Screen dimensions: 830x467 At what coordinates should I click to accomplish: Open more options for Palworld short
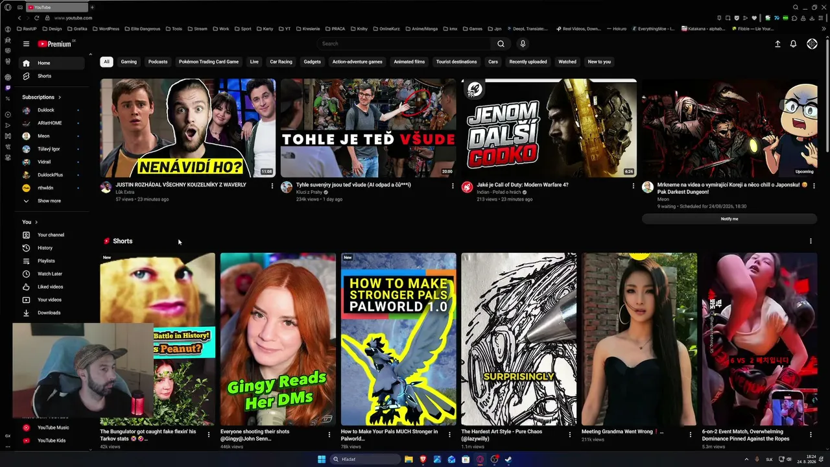tap(449, 435)
